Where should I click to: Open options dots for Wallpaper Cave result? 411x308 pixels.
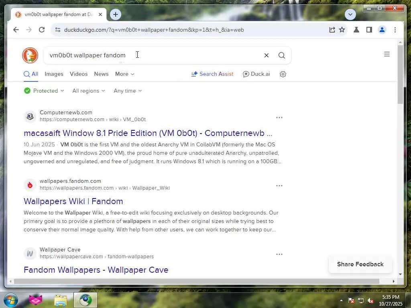coord(279,254)
